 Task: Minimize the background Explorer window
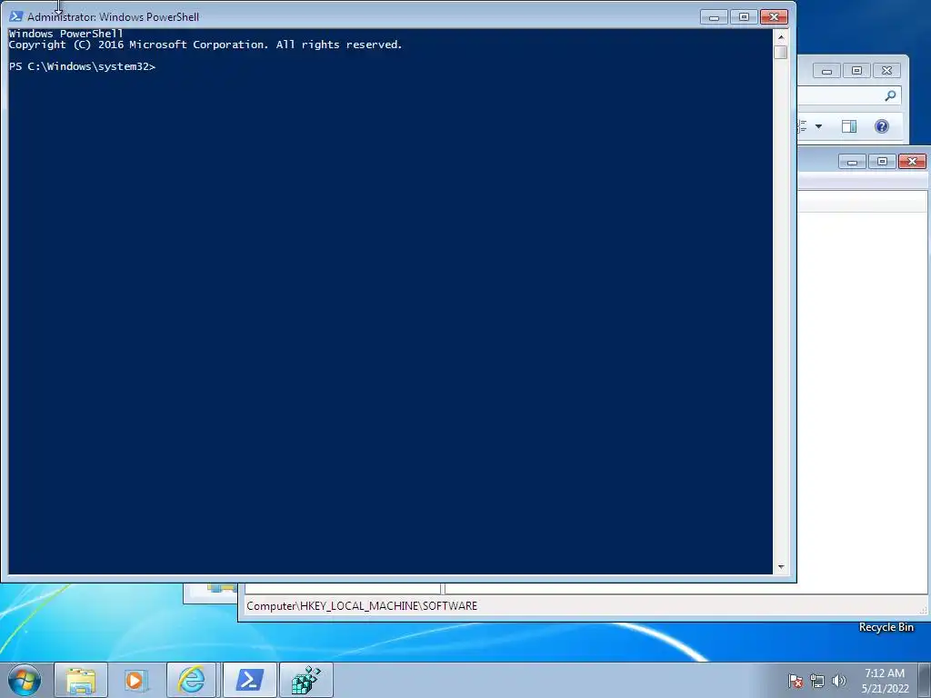[x=826, y=71]
